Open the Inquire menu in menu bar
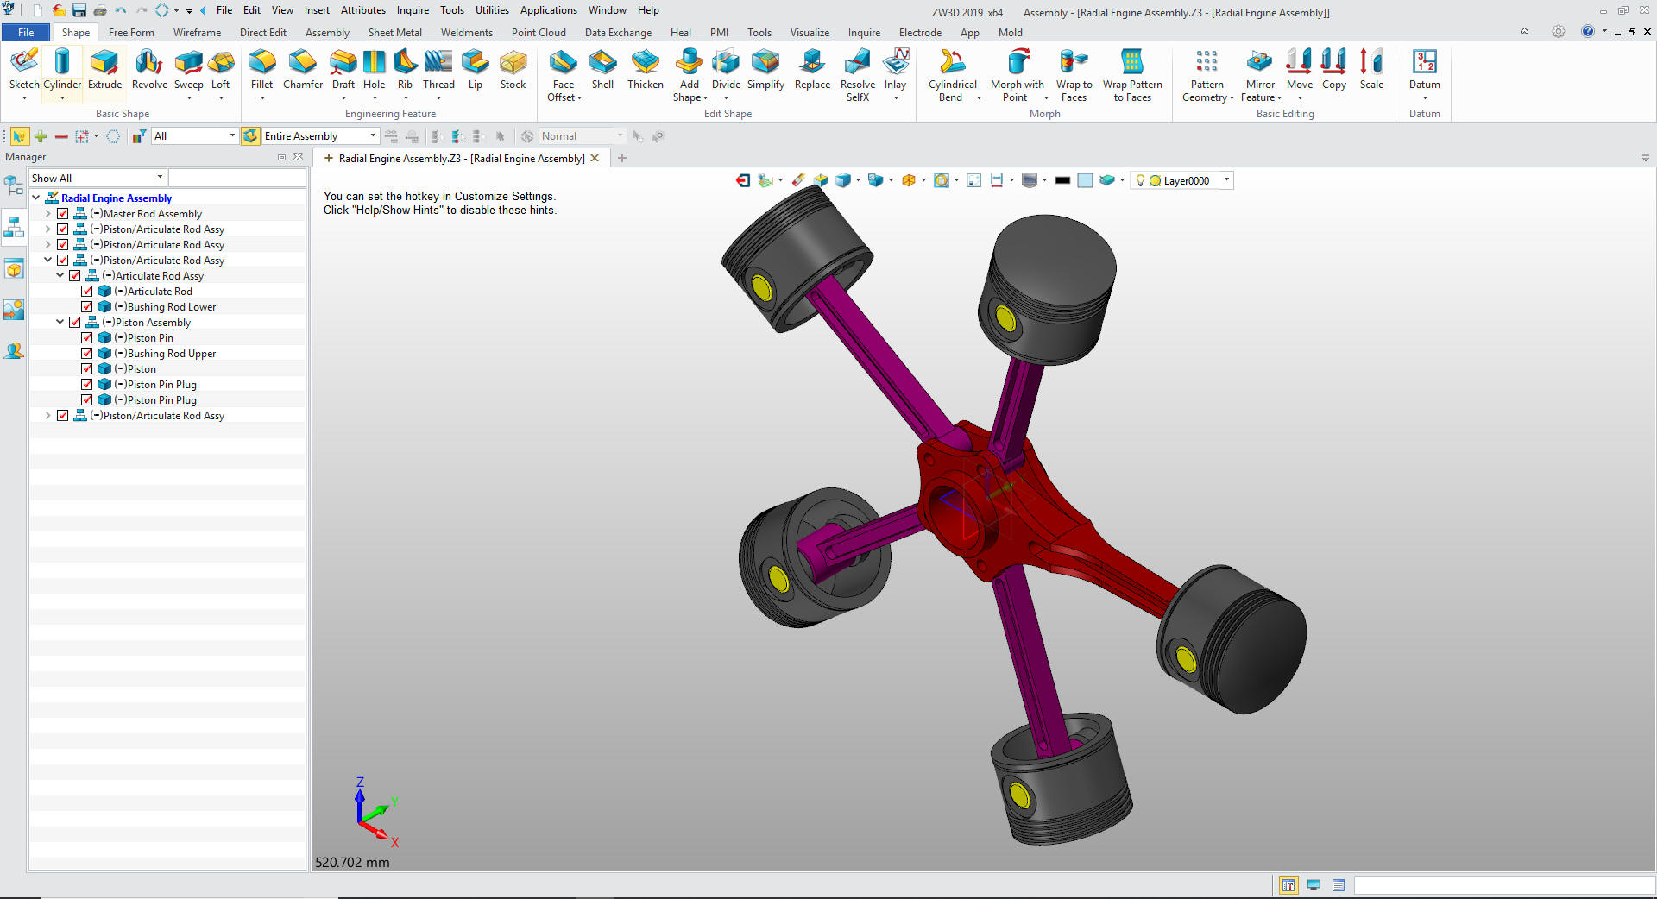Viewport: 1657px width, 899px height. (x=413, y=10)
